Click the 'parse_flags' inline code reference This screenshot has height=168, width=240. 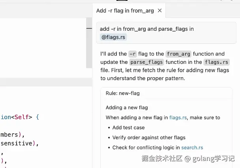145,62
